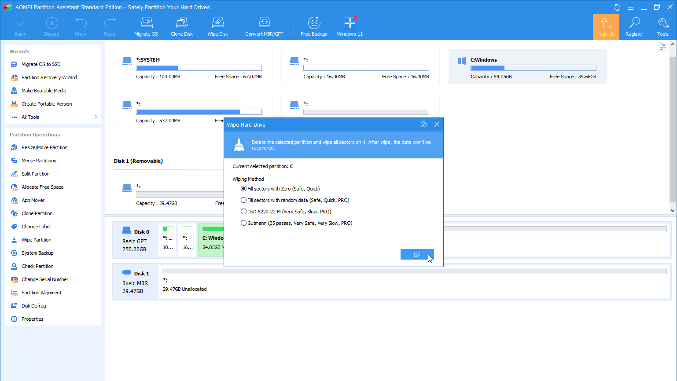Confirm wipe with OK button
Screen dimensions: 677x381
coord(417,254)
